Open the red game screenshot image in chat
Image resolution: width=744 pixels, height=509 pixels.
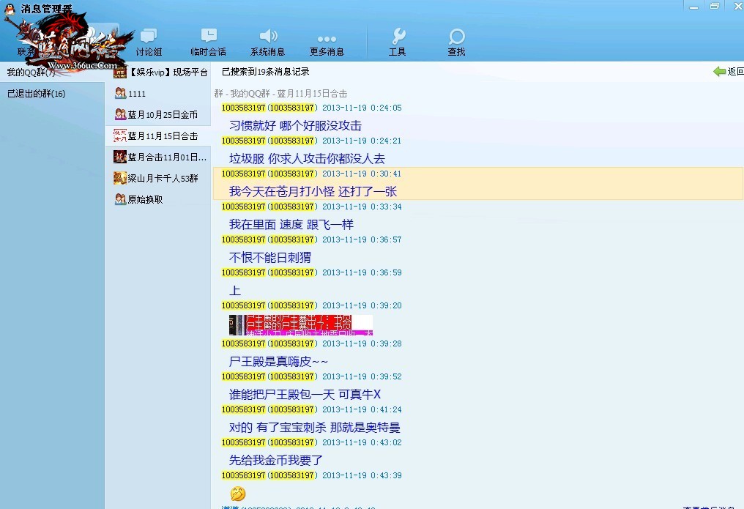click(300, 325)
